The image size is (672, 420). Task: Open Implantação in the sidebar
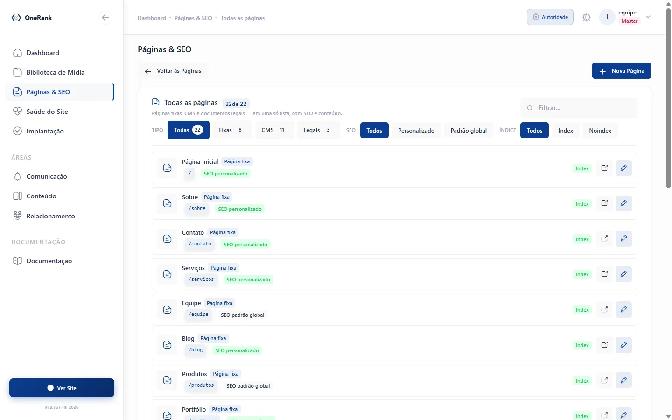(x=60, y=131)
